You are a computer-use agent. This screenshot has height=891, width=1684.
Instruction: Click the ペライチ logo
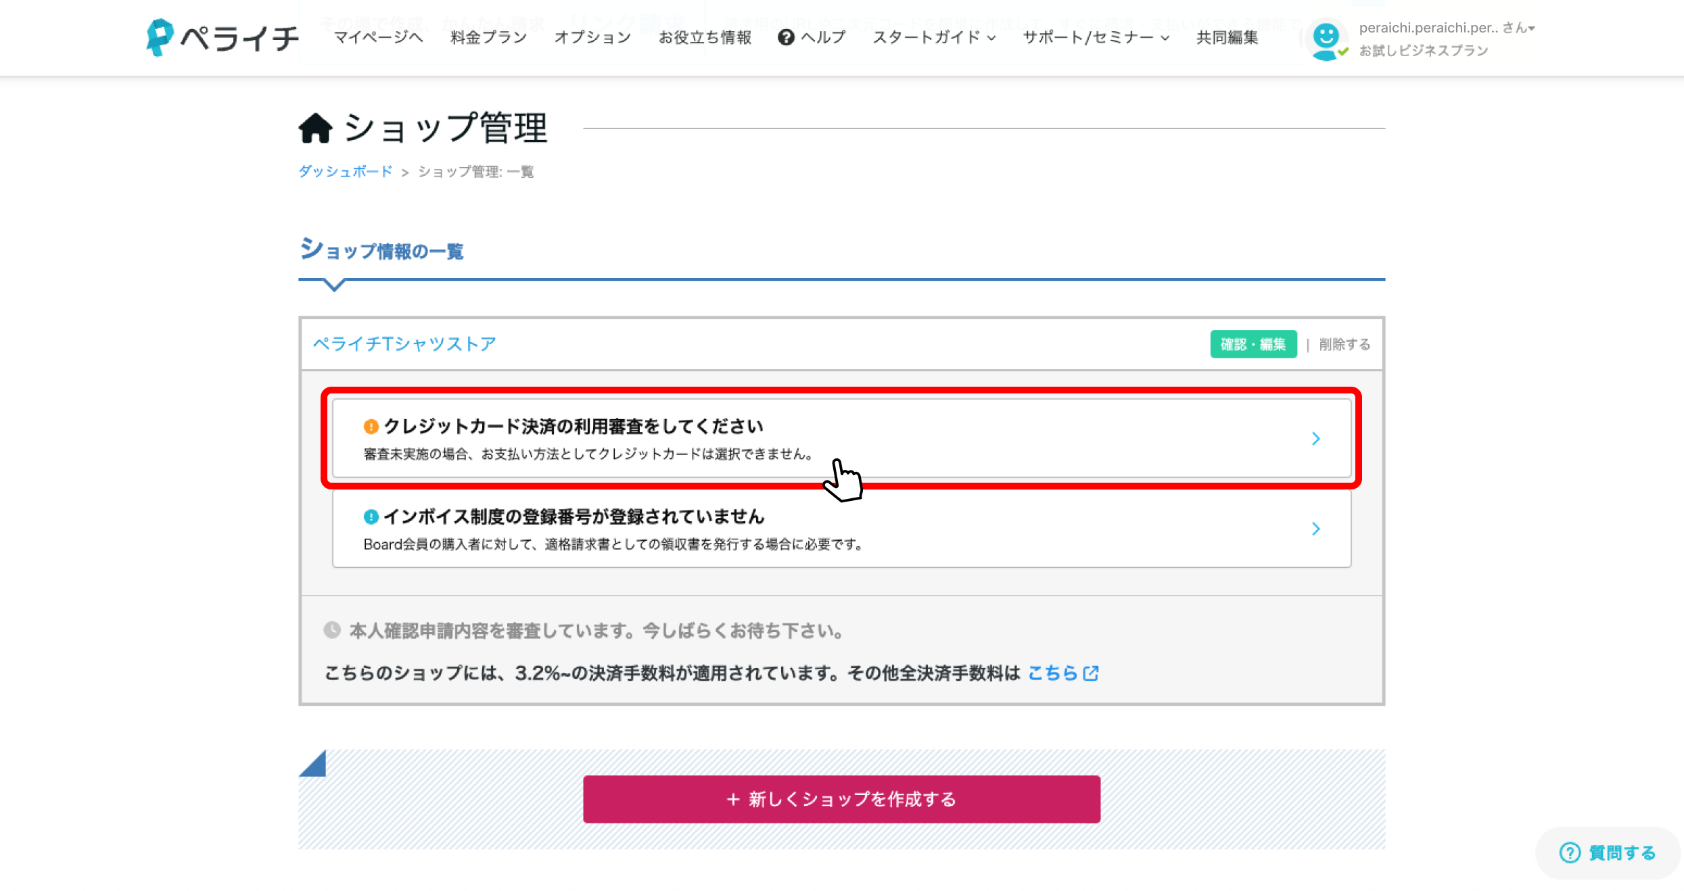pos(222,37)
